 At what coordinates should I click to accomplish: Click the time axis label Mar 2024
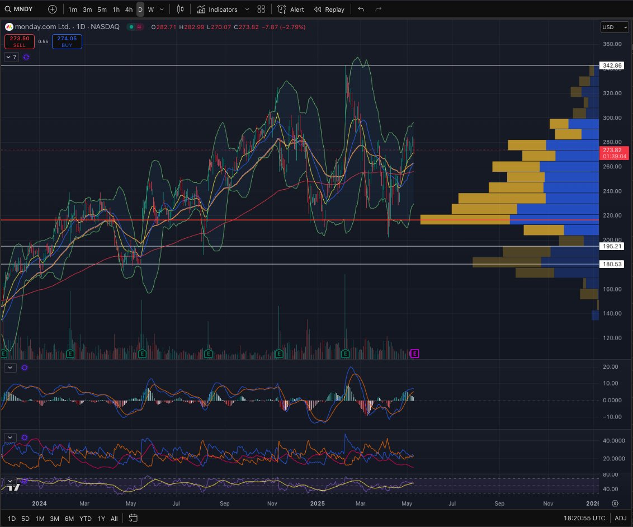point(84,504)
